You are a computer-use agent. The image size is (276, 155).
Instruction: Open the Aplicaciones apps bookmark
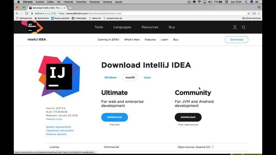click(x=24, y=18)
